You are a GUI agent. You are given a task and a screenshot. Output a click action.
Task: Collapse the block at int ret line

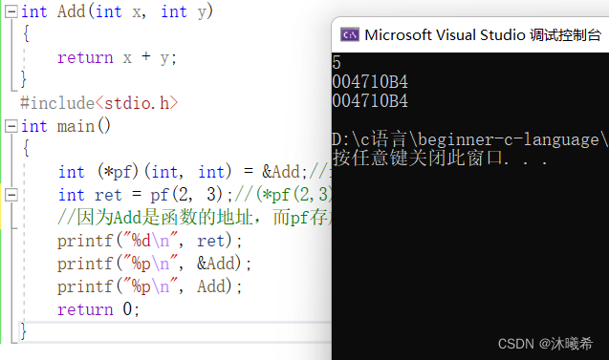11,195
